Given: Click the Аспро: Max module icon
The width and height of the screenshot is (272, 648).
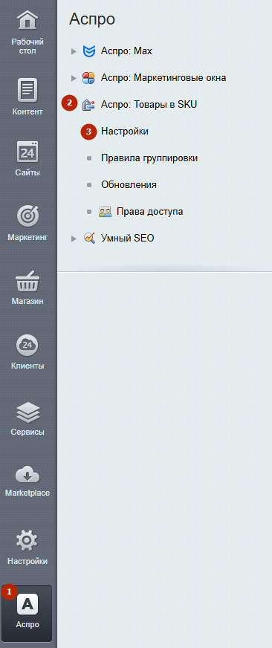Looking at the screenshot, I should coord(88,51).
